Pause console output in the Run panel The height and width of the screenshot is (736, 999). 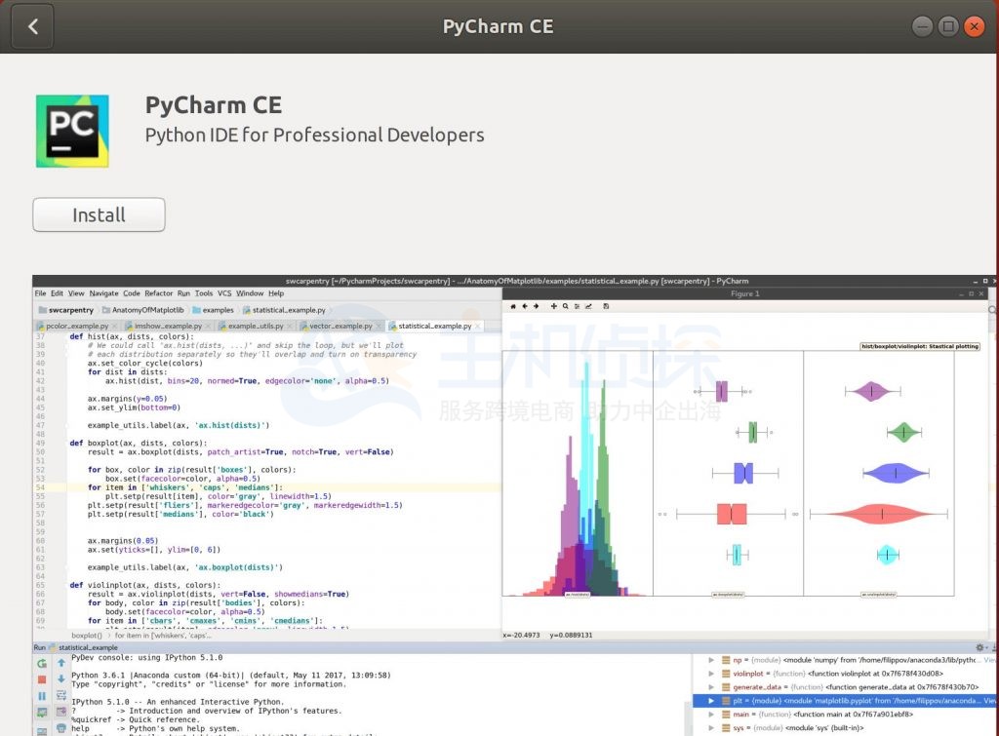coord(41,695)
